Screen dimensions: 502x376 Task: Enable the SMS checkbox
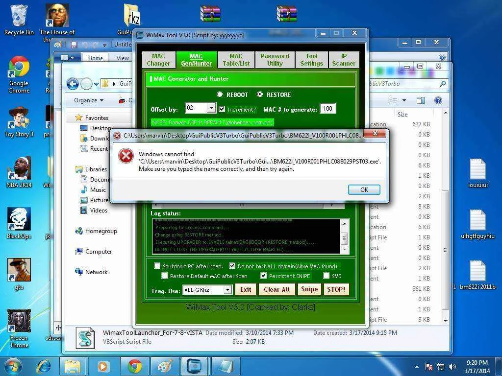point(326,276)
